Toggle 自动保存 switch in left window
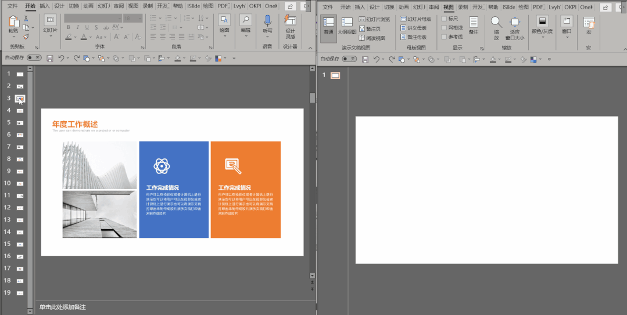The width and height of the screenshot is (627, 315). pos(34,58)
